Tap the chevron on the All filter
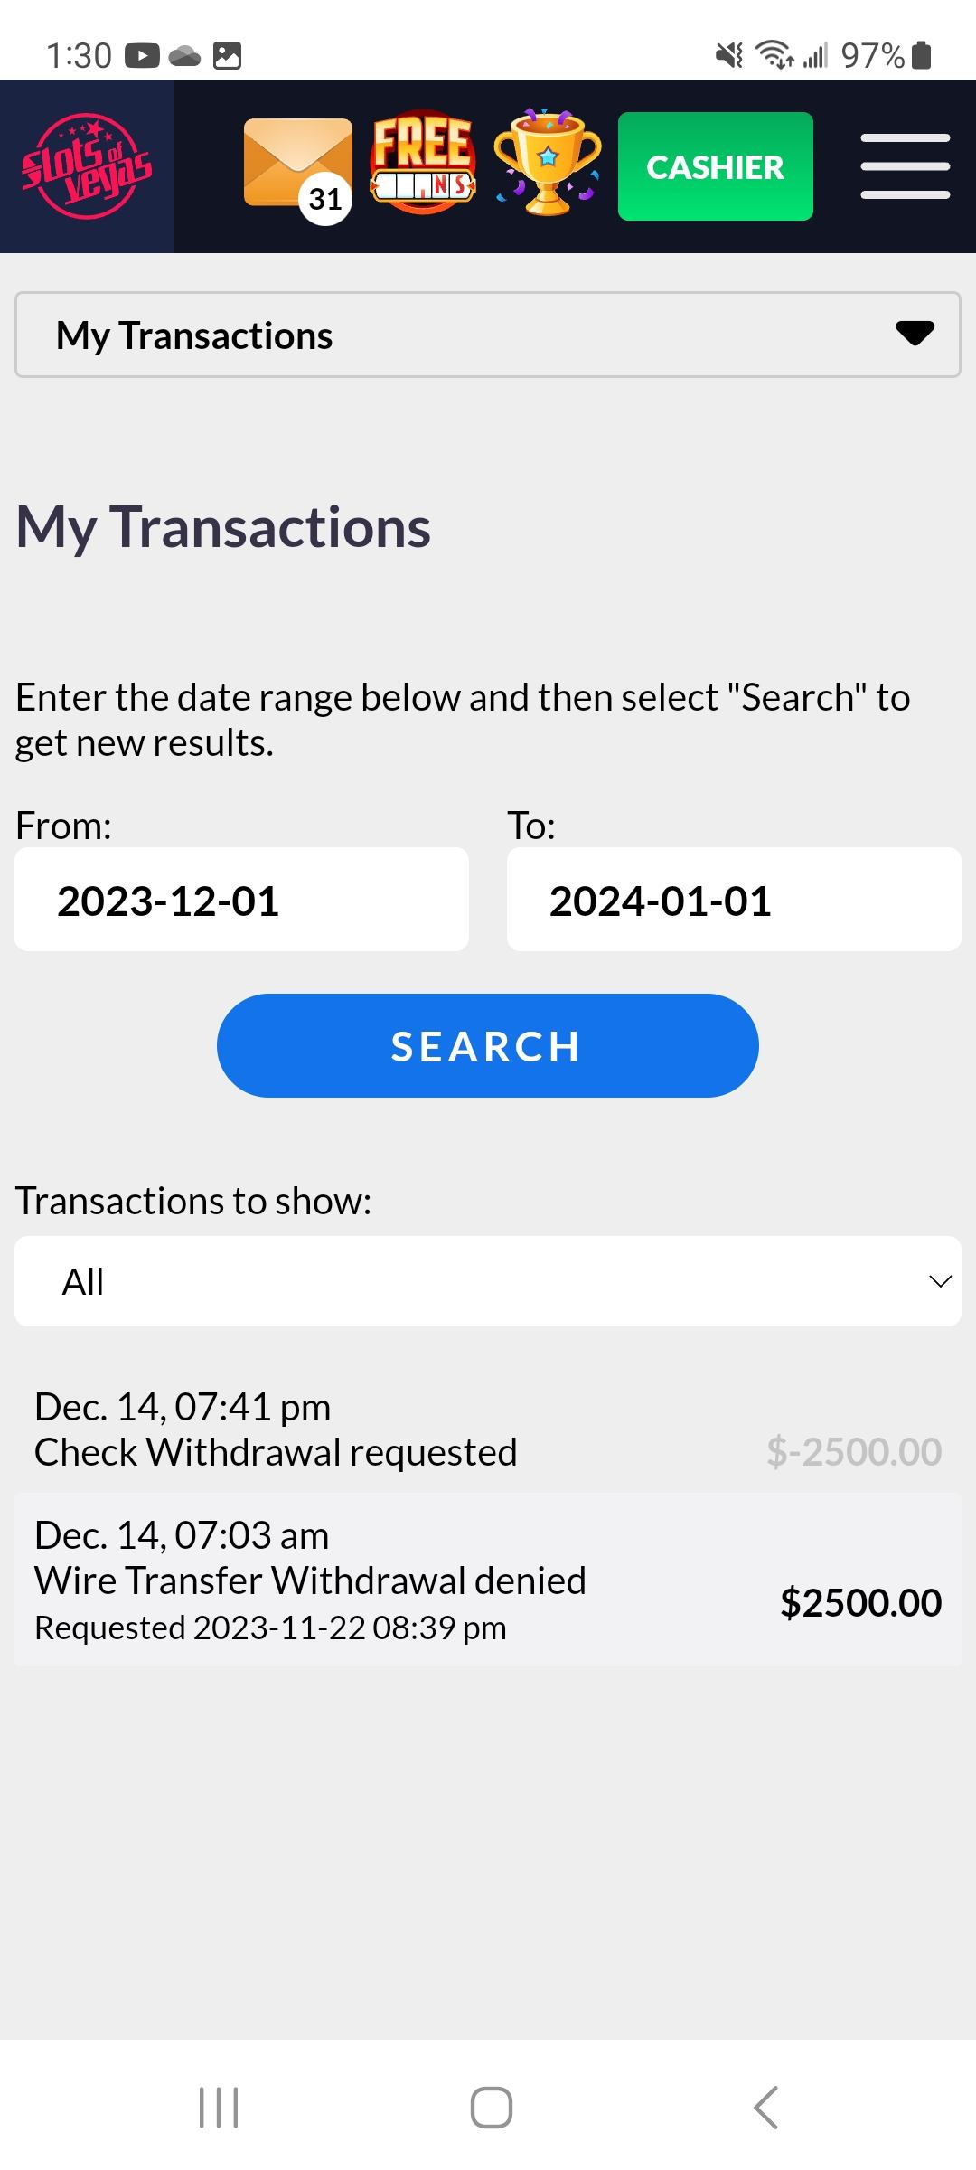 (940, 1281)
